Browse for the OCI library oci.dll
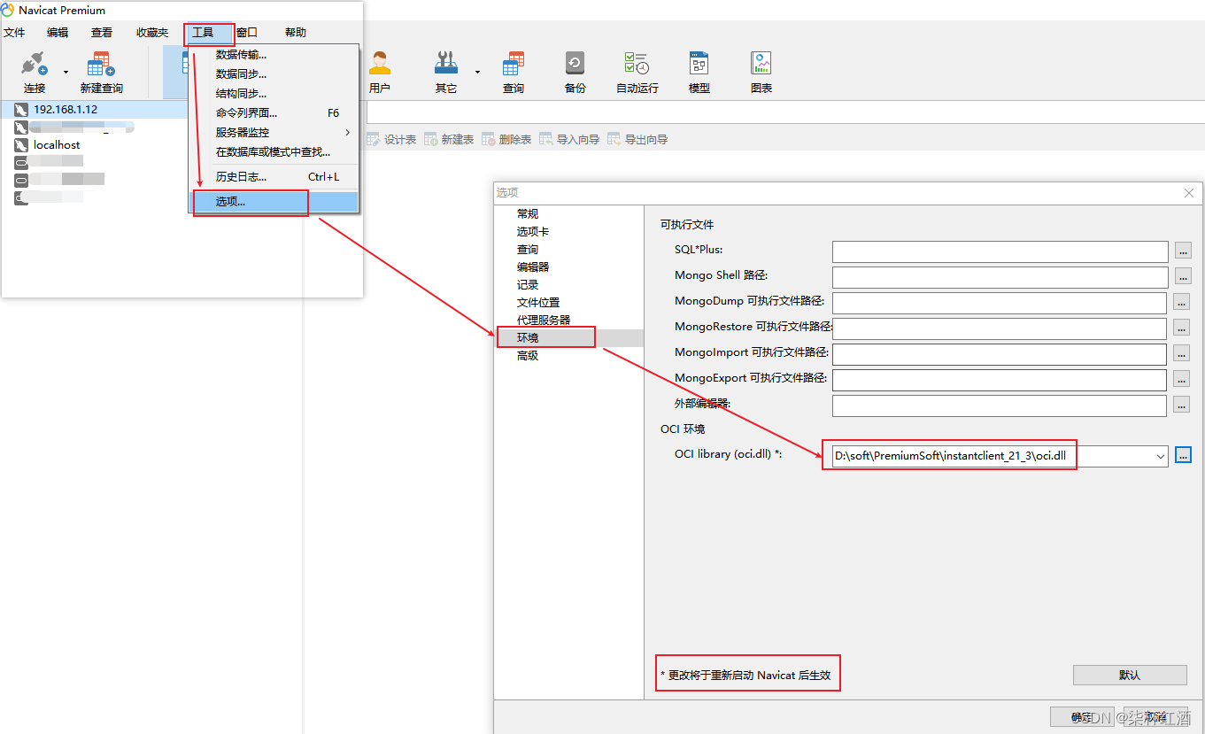Image resolution: width=1205 pixels, height=734 pixels. point(1184,456)
